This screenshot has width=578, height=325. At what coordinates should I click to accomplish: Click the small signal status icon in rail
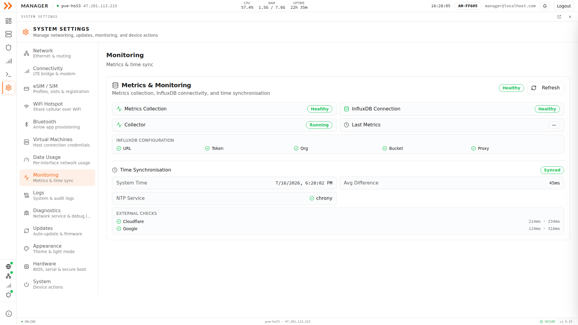pos(8,286)
